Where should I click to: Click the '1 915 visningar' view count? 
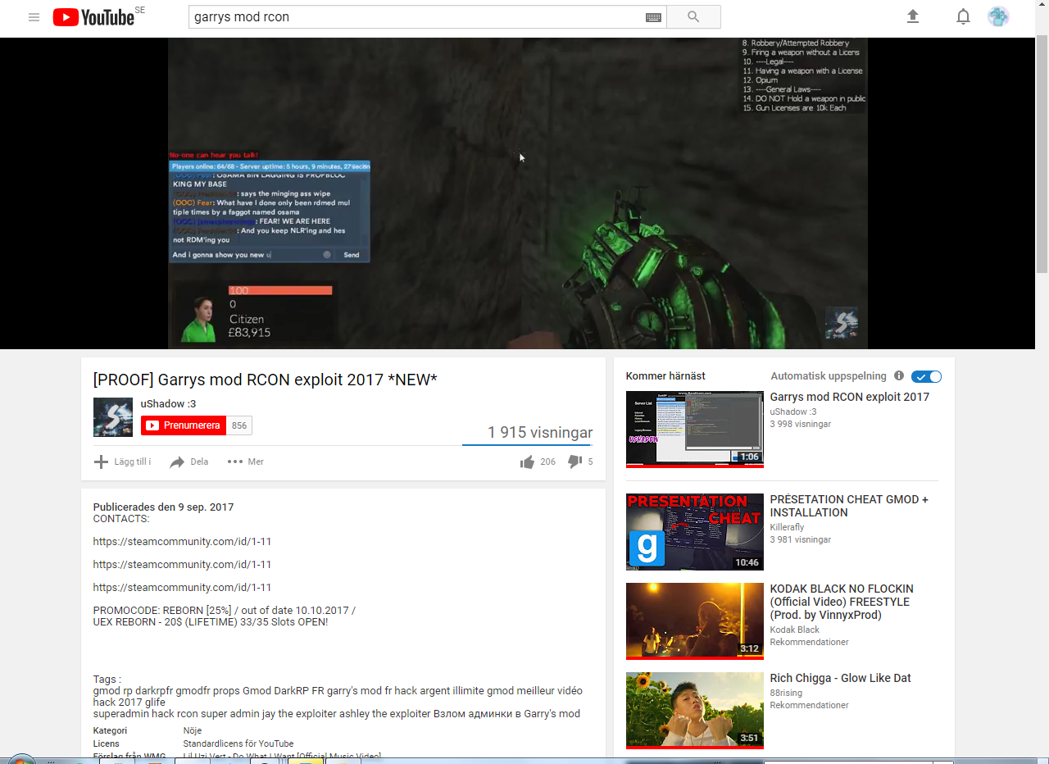coord(540,433)
